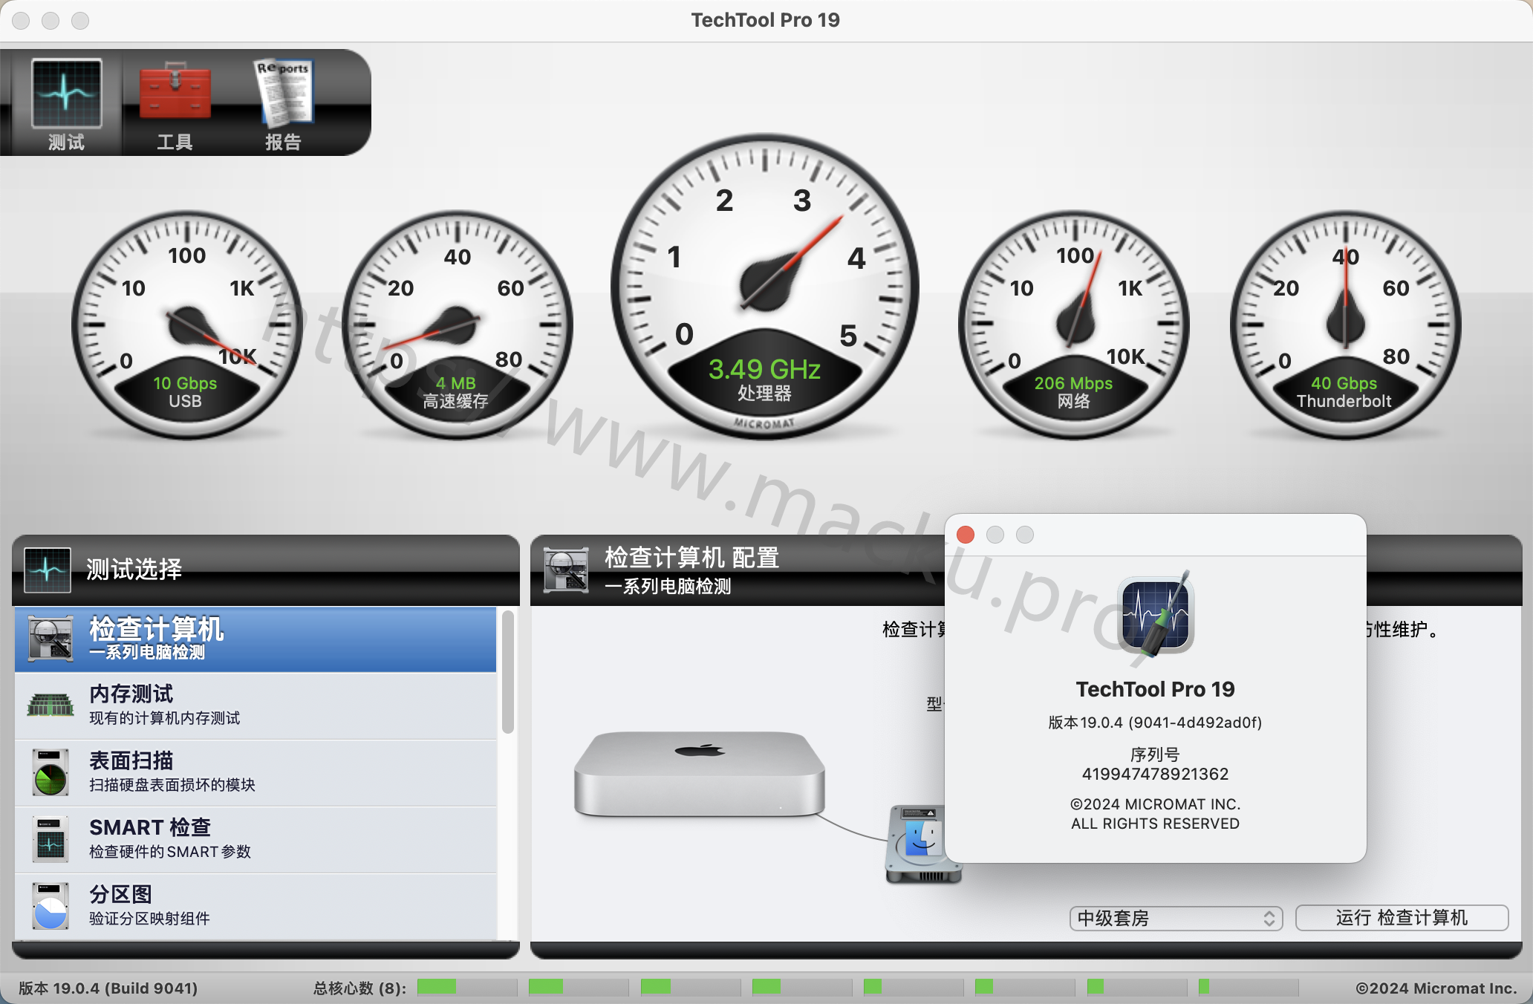
Task: Click the 检查计算机 magnifier icon in list
Action: point(51,639)
